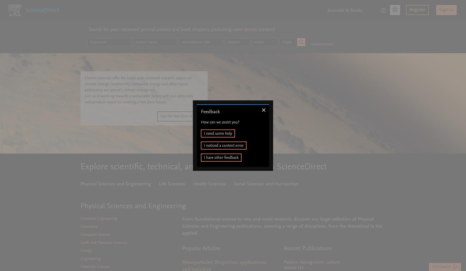Screen dimensions: 466x271
Task: Click the FEEDBACK tab at bottom right
Action: coord(445,267)
